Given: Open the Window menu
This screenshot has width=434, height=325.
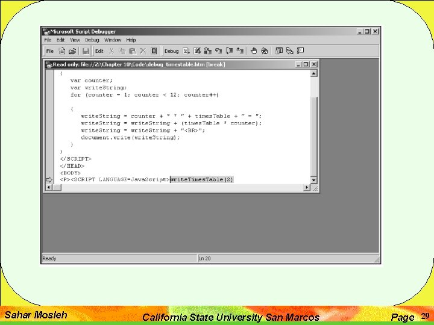Looking at the screenshot, I should [113, 40].
